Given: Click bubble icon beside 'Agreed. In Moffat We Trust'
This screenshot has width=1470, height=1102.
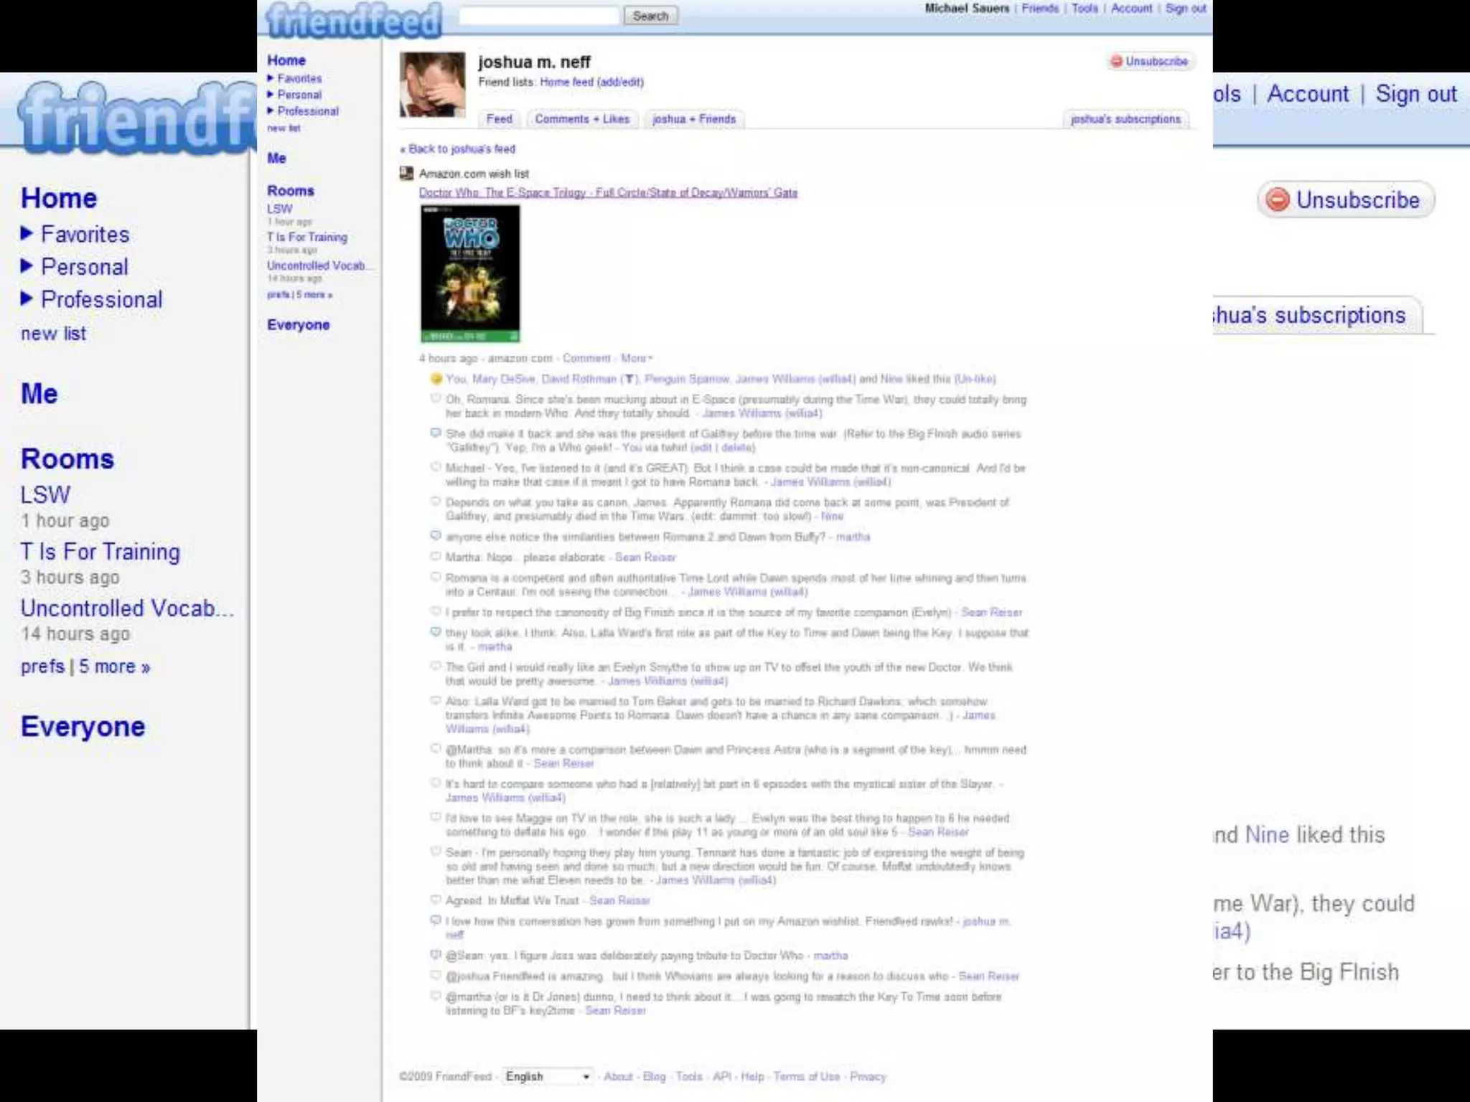Looking at the screenshot, I should point(436,900).
